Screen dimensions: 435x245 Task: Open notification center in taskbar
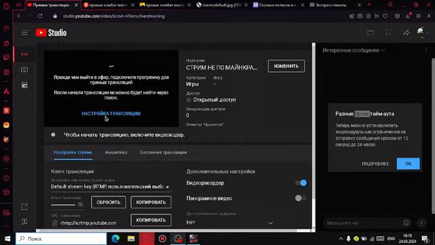point(425,239)
